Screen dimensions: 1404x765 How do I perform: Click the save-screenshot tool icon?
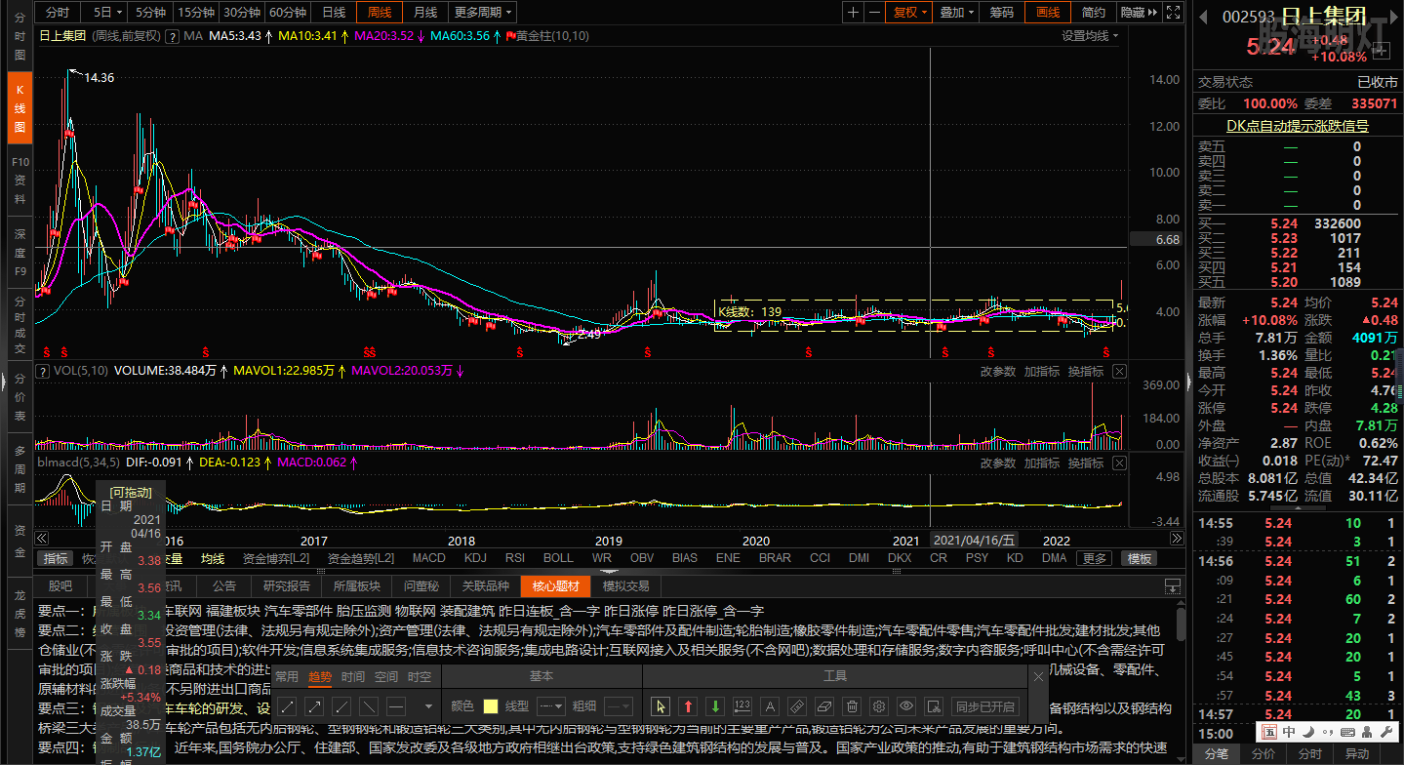(934, 705)
